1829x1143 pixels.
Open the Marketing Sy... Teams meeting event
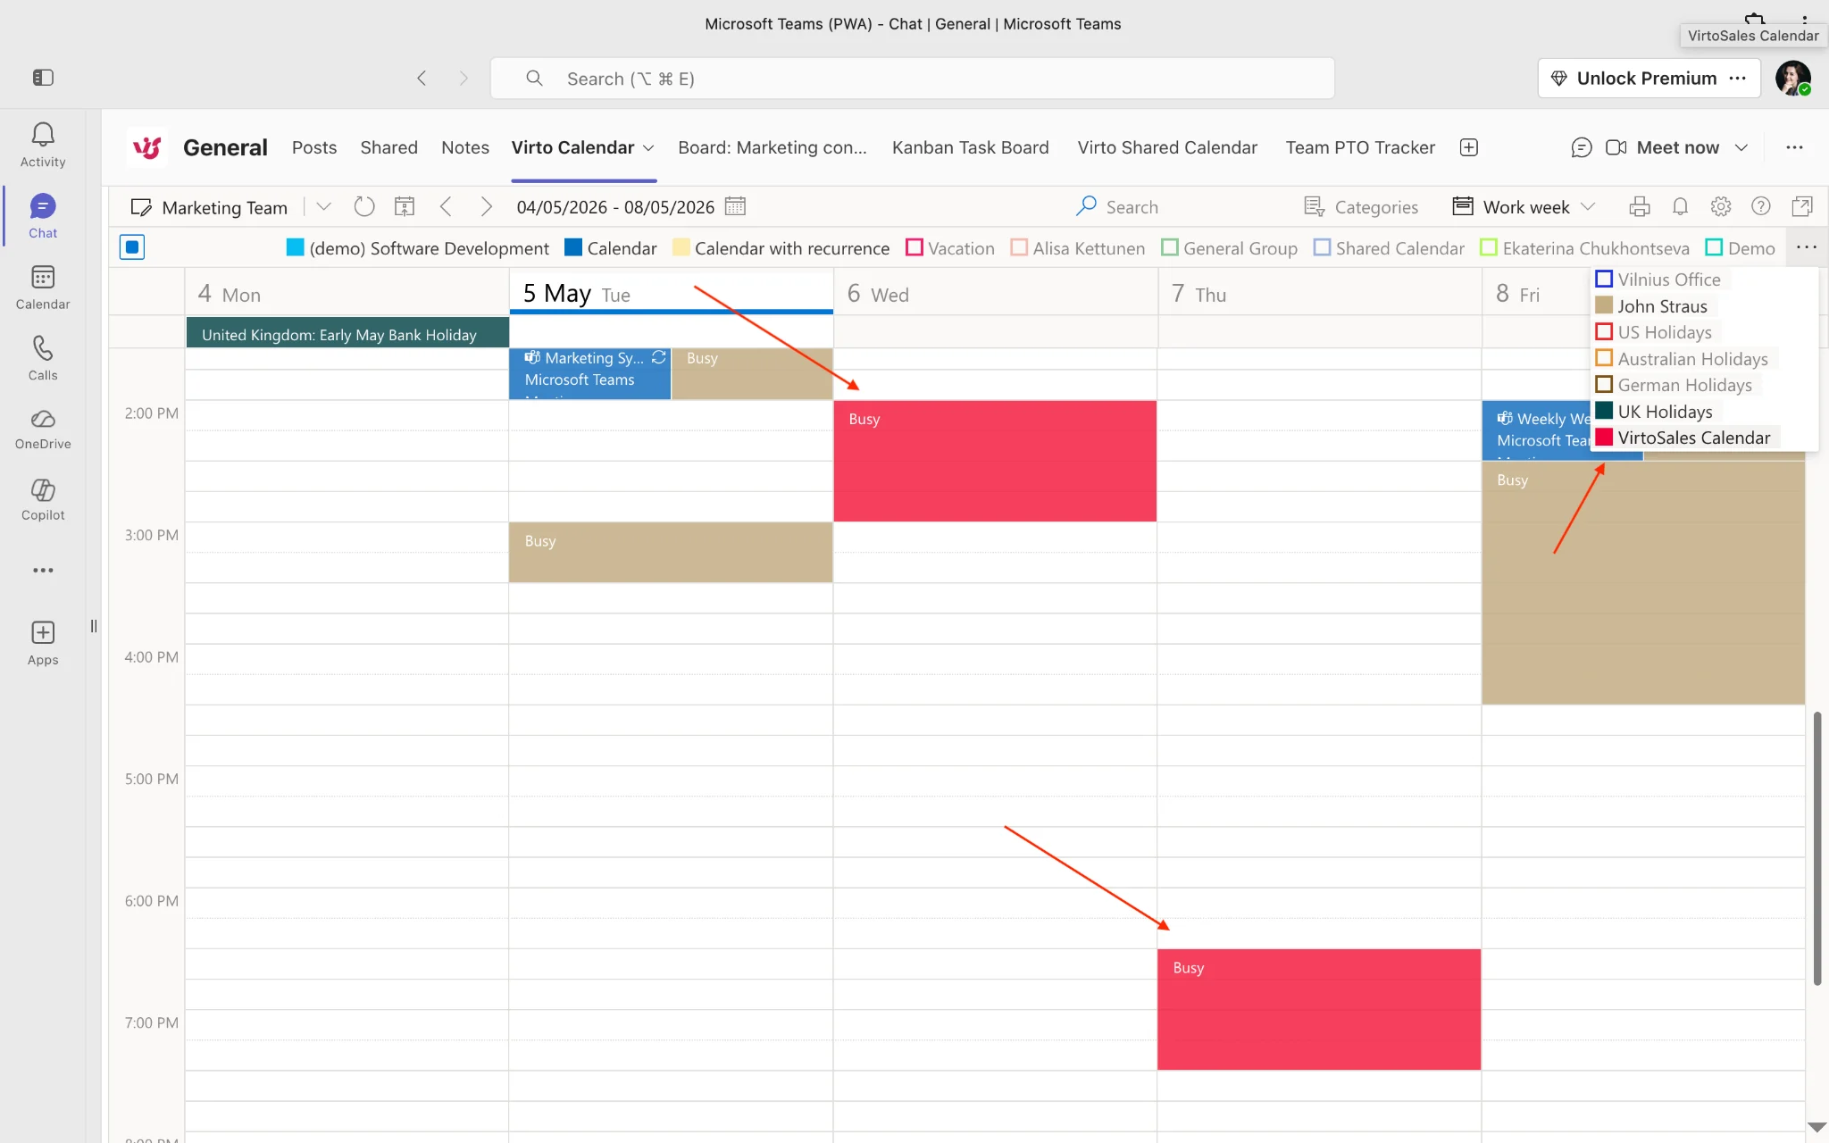589,373
